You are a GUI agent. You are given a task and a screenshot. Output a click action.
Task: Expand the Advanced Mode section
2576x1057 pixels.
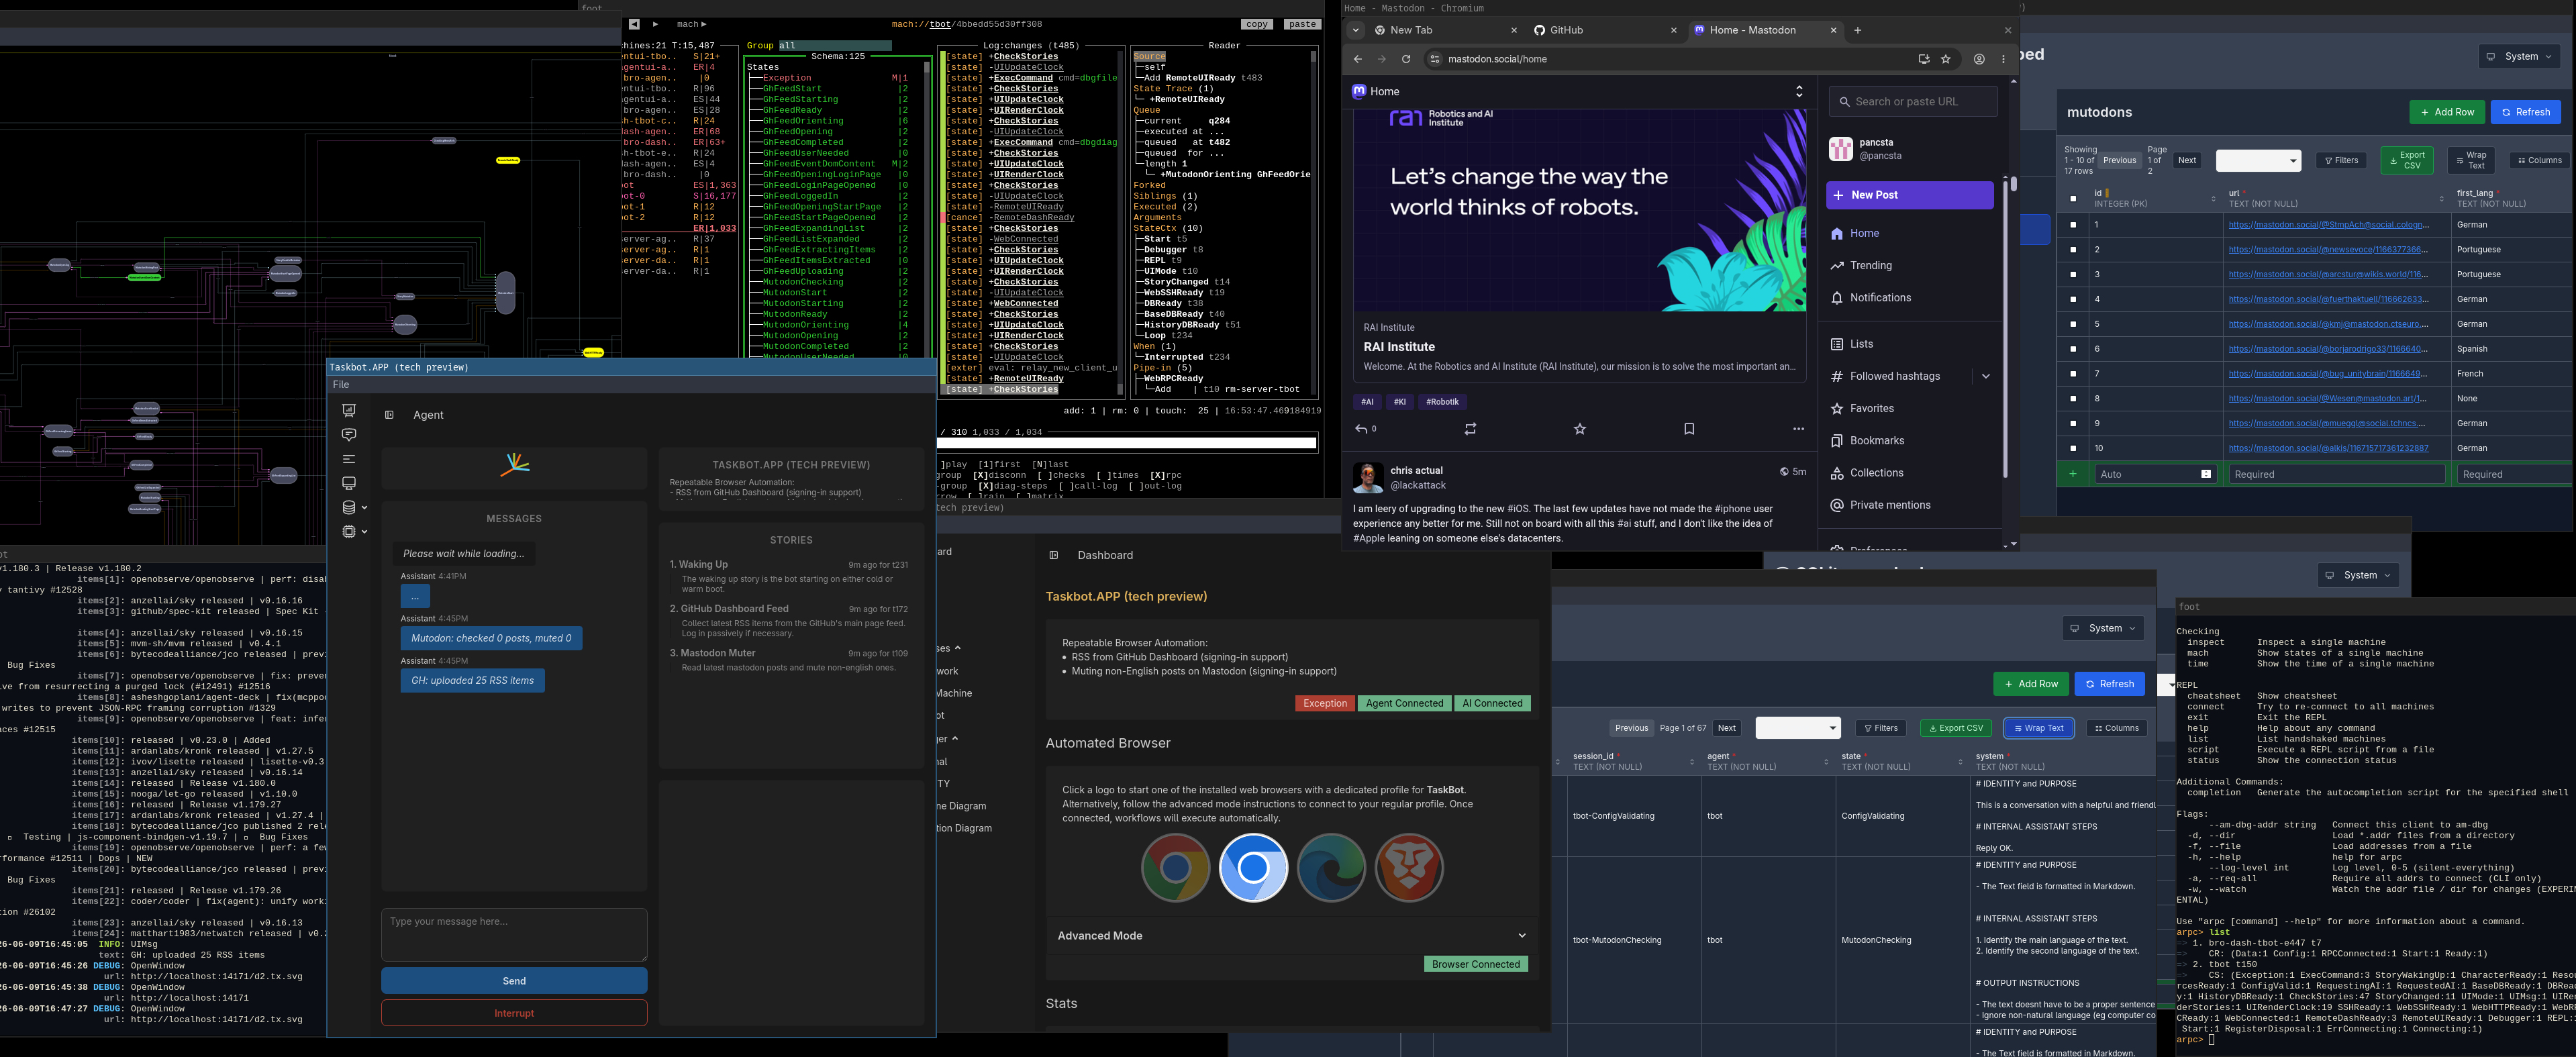(1292, 936)
